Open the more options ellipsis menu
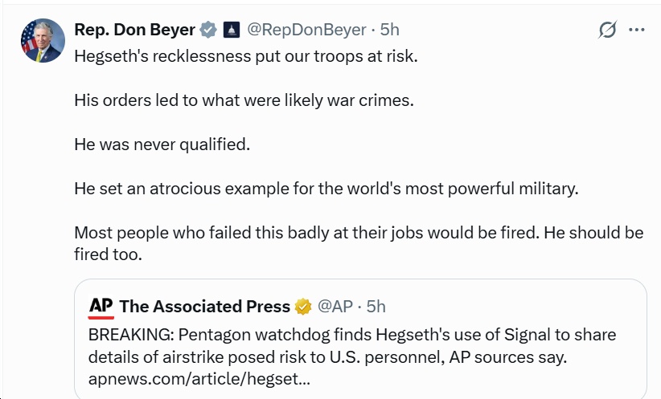The width and height of the screenshot is (661, 399). 637,30
